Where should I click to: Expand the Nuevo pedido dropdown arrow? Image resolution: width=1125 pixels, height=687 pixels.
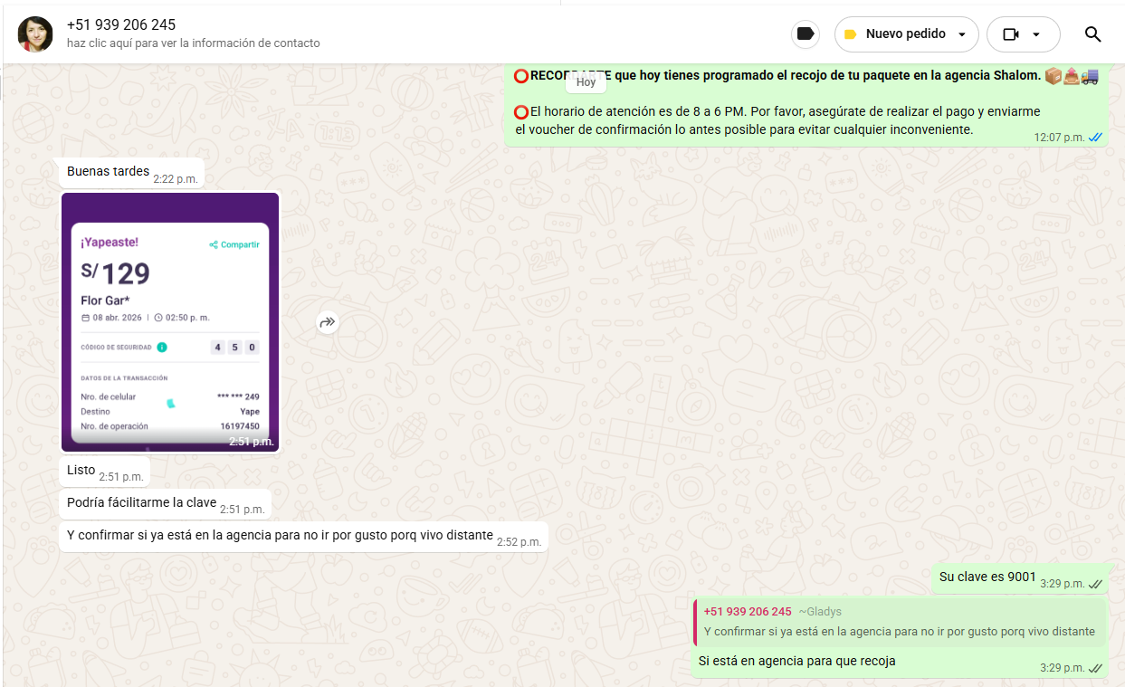pos(962,34)
